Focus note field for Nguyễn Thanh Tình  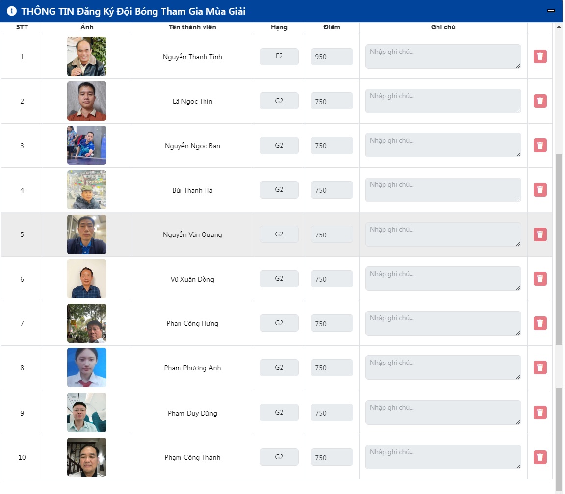click(443, 56)
